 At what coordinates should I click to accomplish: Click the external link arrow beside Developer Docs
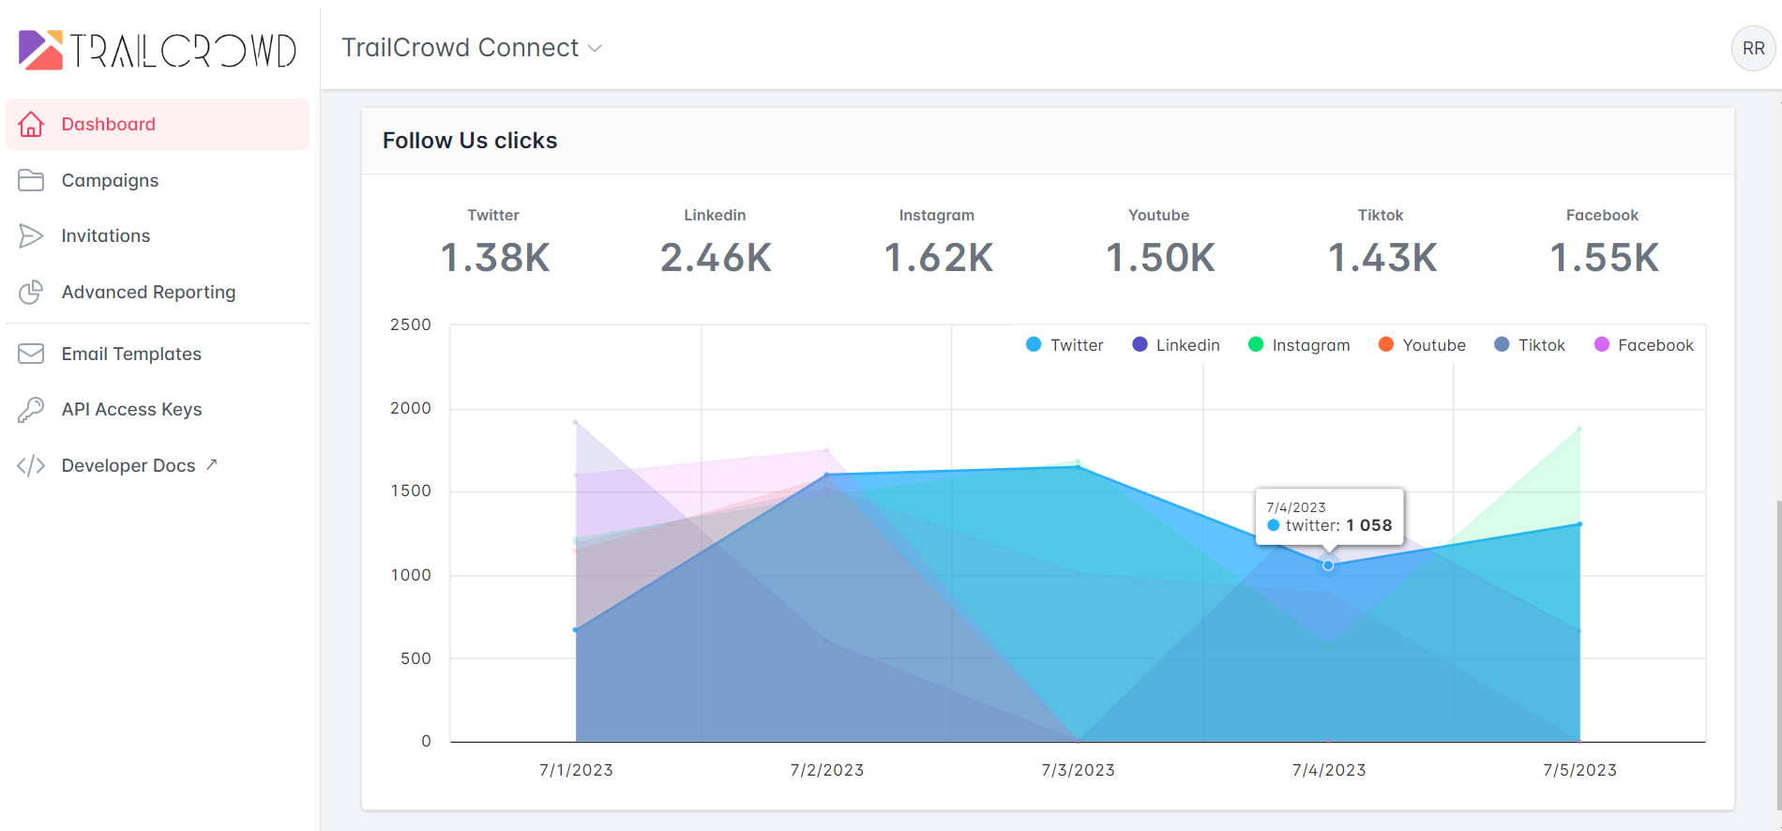[x=212, y=463]
